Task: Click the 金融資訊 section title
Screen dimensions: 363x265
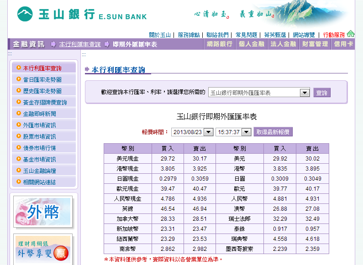Action: (x=28, y=44)
